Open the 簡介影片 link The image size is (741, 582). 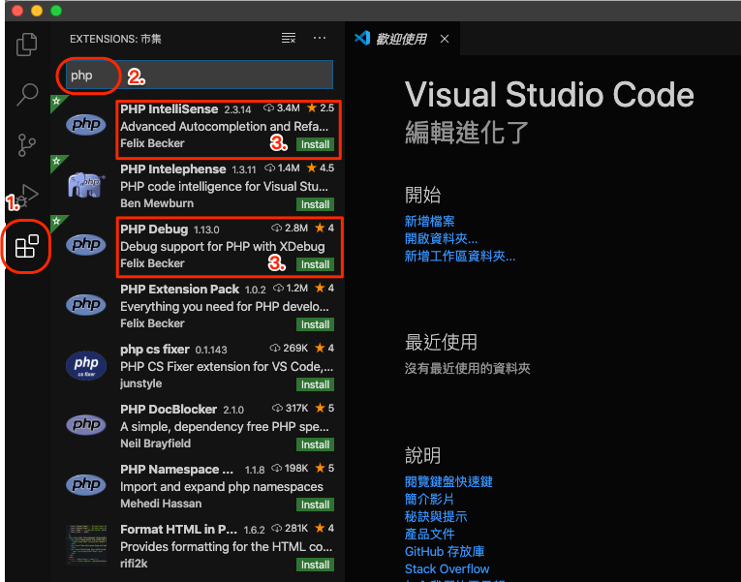(429, 499)
